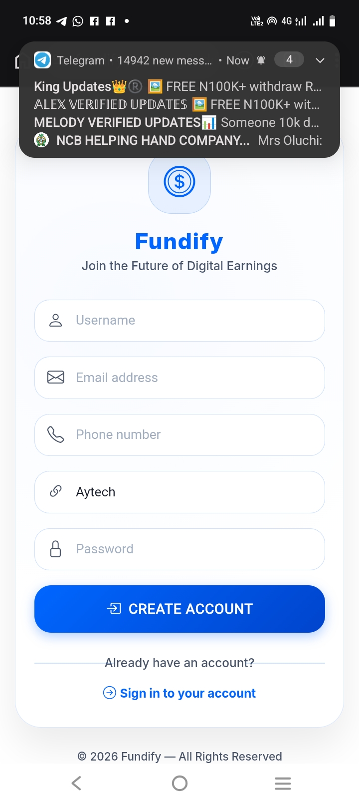Viewport: 359px width, 803px height.
Task: Tap the envelope icon beside Email address
Action: point(56,378)
